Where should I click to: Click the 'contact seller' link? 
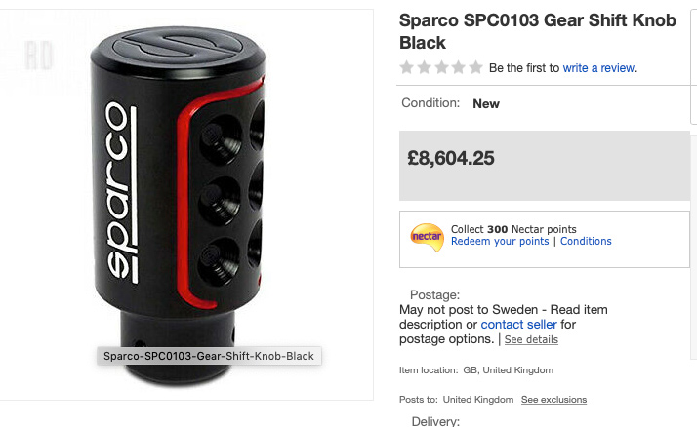pyautogui.click(x=518, y=325)
